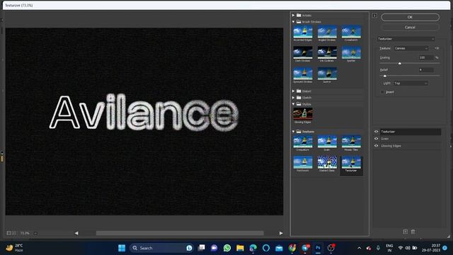Click the taskbar Search box
This screenshot has width=453, height=255.
pyautogui.click(x=161, y=248)
